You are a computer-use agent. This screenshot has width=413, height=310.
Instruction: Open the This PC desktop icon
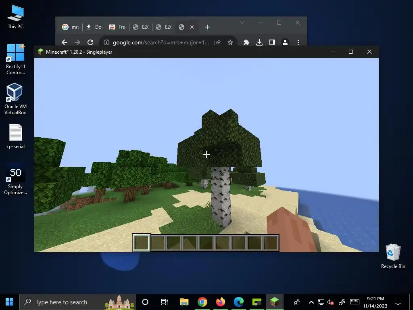(x=16, y=17)
